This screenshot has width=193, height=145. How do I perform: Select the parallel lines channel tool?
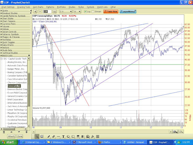[x=54, y=137]
